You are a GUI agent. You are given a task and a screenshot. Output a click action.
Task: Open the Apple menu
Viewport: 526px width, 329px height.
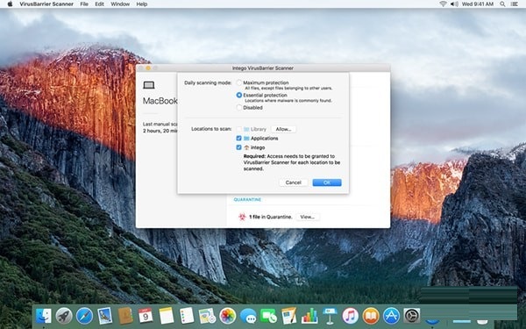tap(10, 4)
